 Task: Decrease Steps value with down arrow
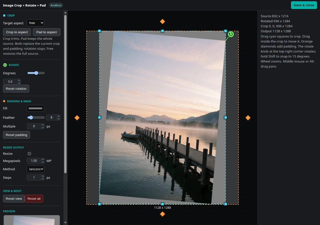tap(43, 179)
